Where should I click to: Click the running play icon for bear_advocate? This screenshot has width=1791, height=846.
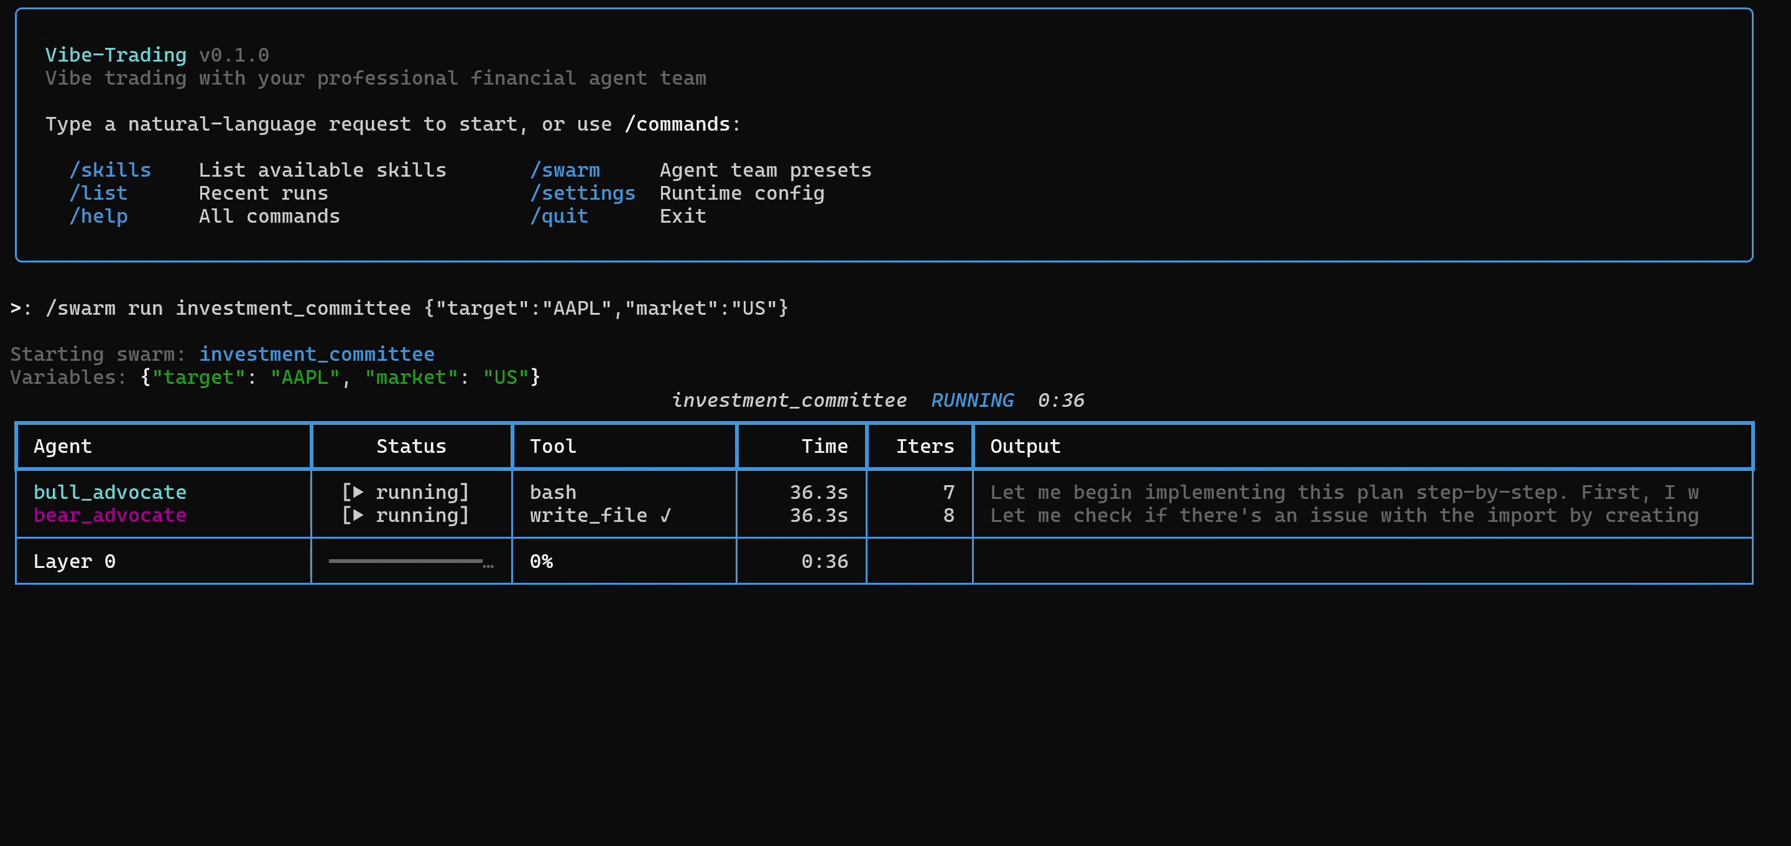coord(358,515)
